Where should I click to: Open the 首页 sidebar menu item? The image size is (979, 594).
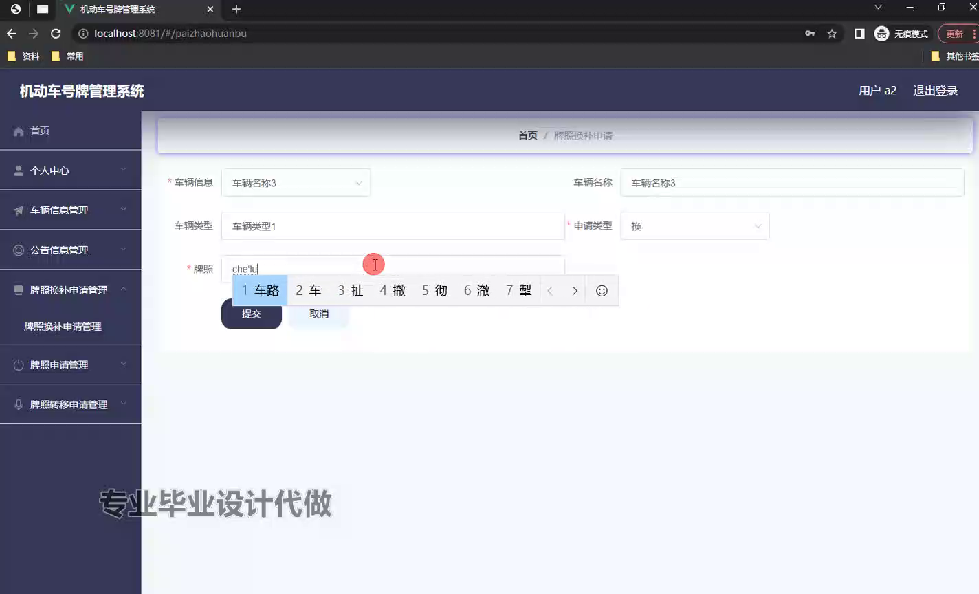pos(70,131)
